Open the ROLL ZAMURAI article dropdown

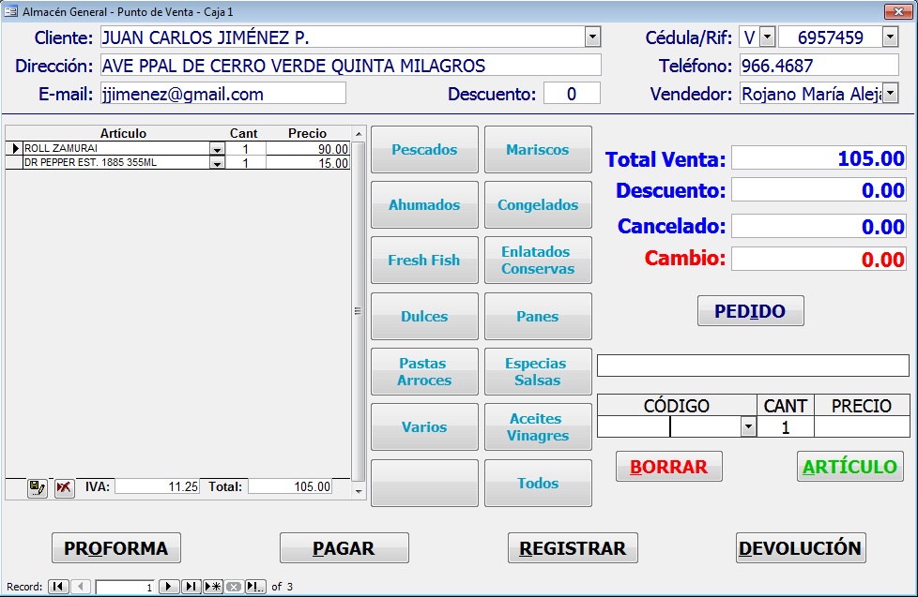pyautogui.click(x=217, y=149)
